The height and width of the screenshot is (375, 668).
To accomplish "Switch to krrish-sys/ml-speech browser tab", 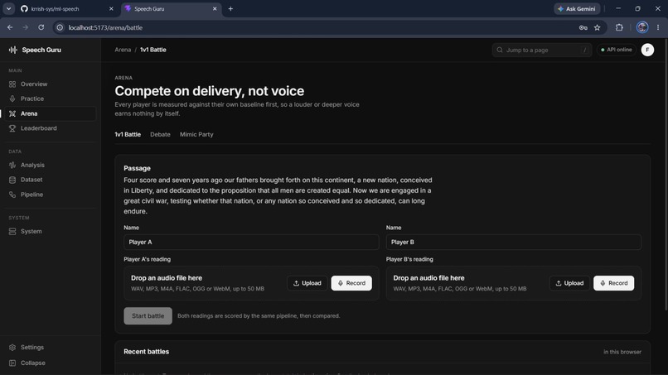I will click(67, 8).
